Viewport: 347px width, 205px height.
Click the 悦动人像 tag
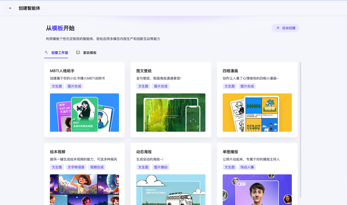point(247,167)
